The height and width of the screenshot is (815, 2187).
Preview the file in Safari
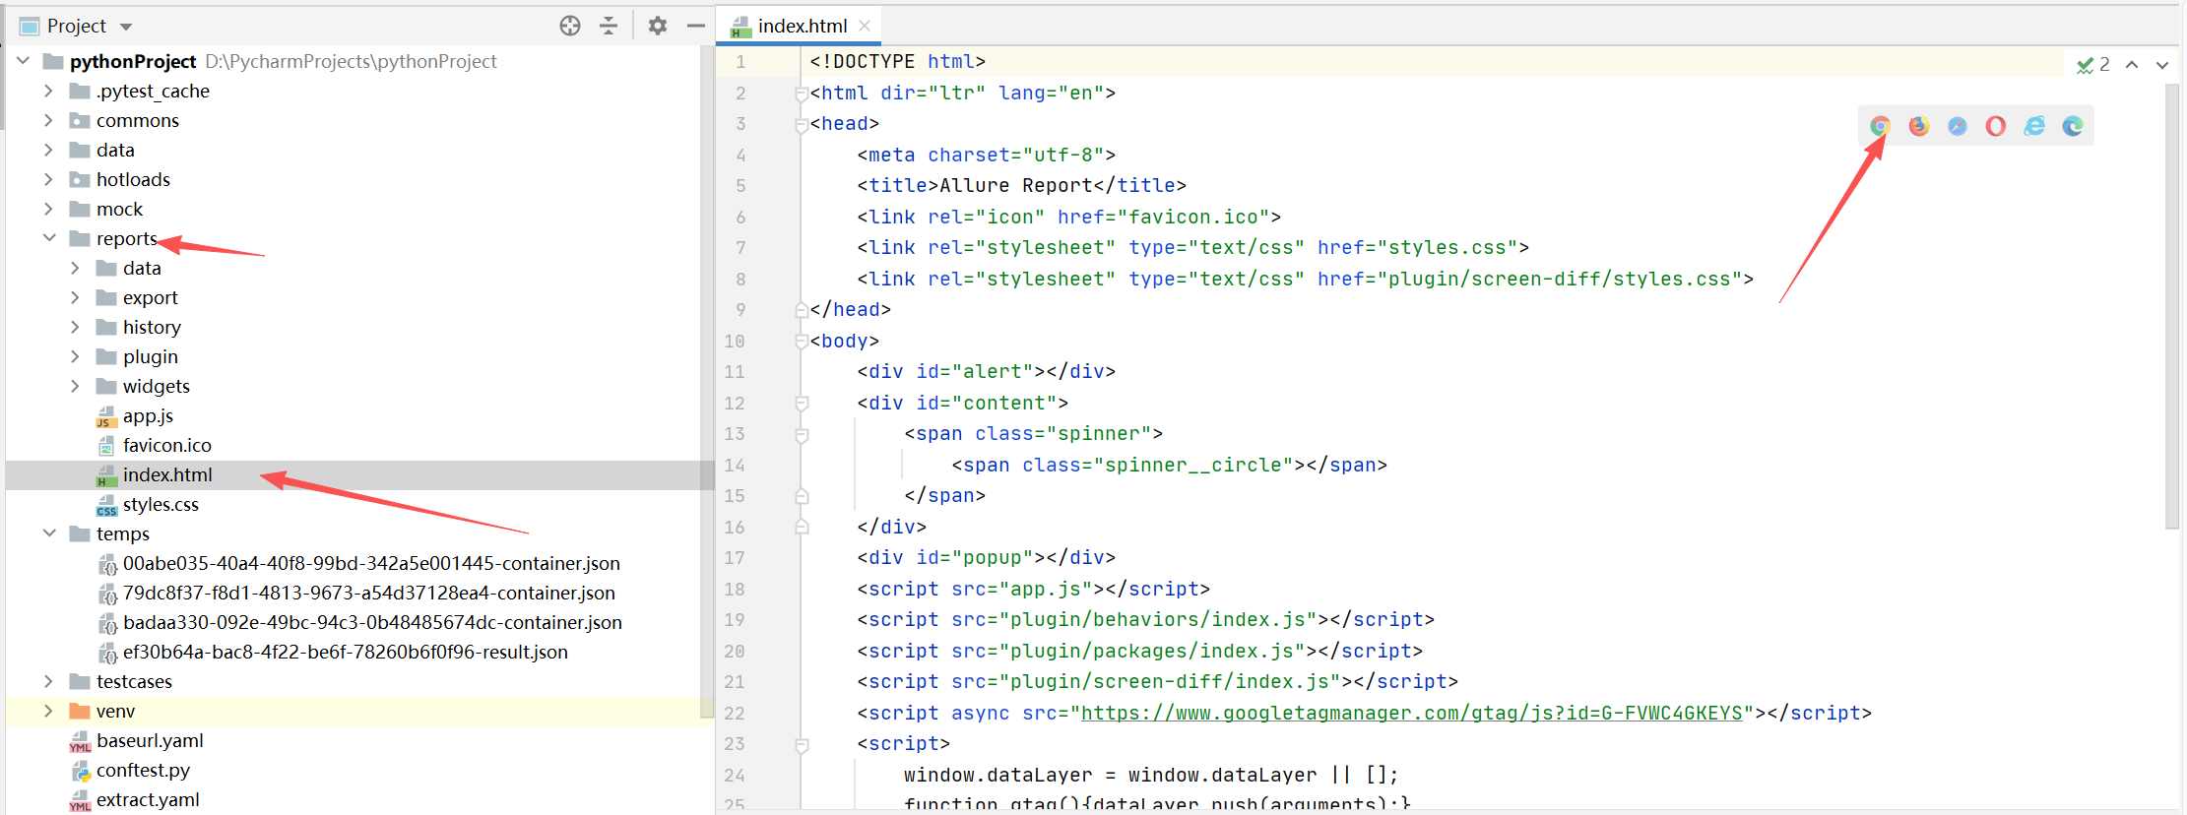pos(1957,126)
